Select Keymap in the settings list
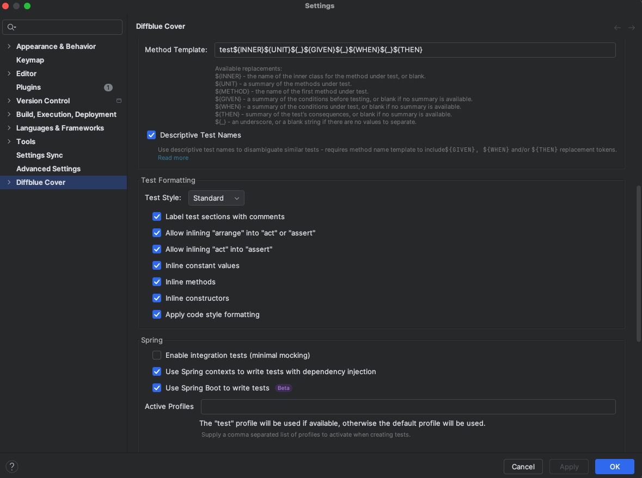Screen dimensions: 642x478 pyautogui.click(x=30, y=60)
